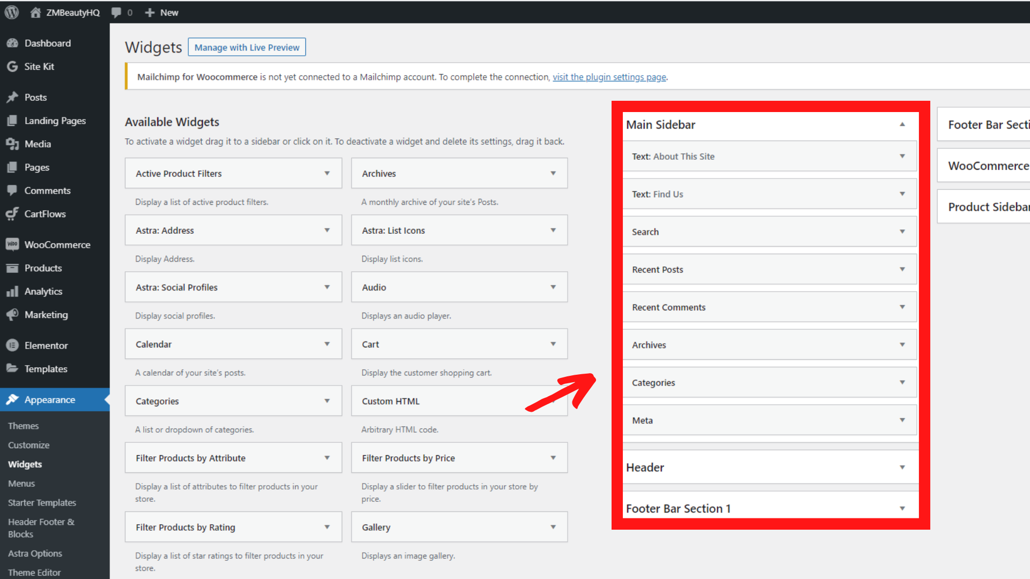Click the Elementor icon

pos(12,345)
